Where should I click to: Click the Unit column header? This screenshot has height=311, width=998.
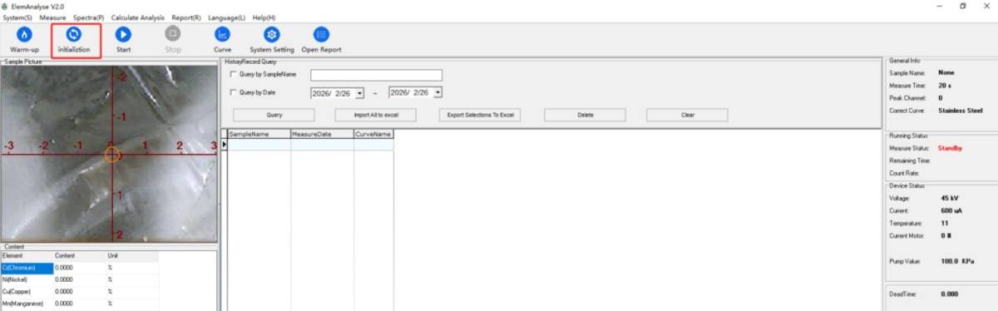[x=131, y=255]
